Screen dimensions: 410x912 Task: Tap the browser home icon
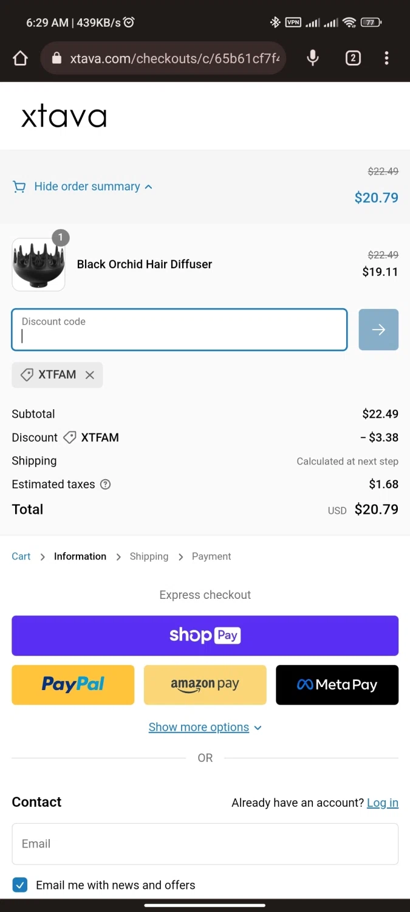[x=20, y=58]
